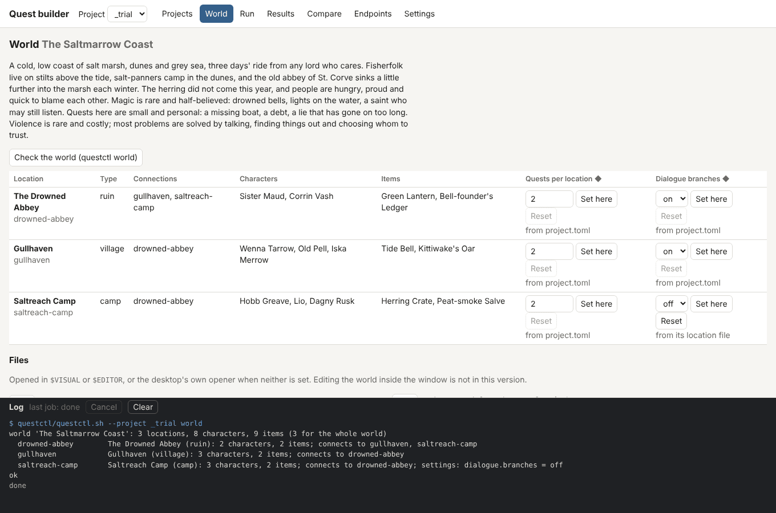Select the Compare tab
The width and height of the screenshot is (776, 513).
(x=324, y=14)
